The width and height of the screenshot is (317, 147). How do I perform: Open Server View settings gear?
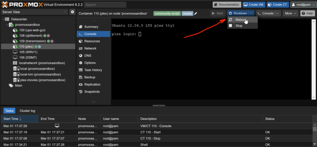point(72,12)
